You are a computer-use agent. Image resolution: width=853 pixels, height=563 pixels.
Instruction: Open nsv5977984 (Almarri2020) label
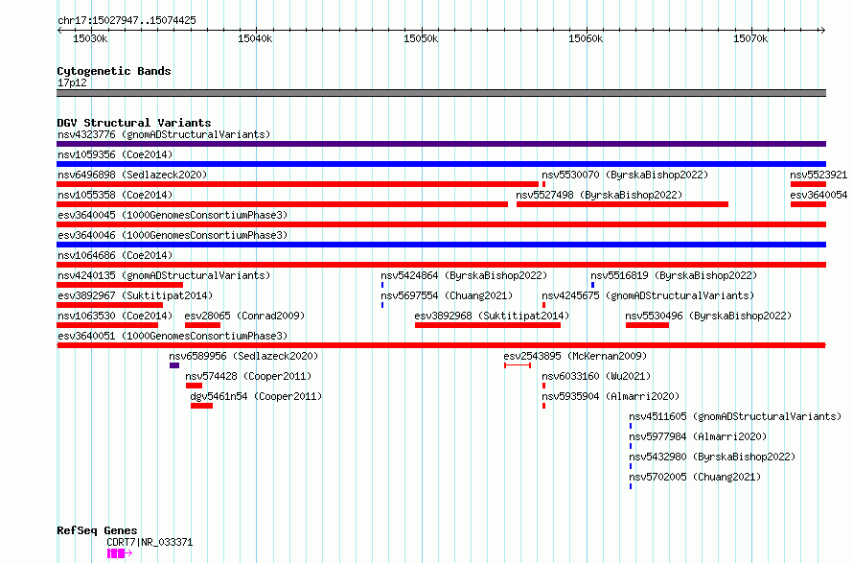pyautogui.click(x=698, y=436)
